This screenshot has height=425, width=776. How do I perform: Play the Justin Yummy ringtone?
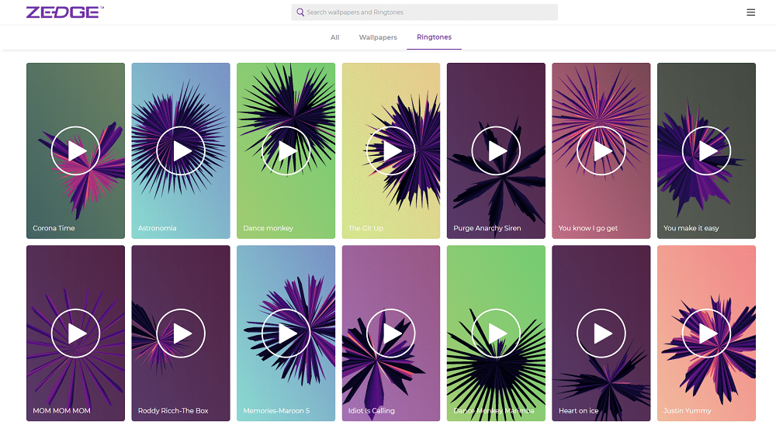(x=706, y=333)
